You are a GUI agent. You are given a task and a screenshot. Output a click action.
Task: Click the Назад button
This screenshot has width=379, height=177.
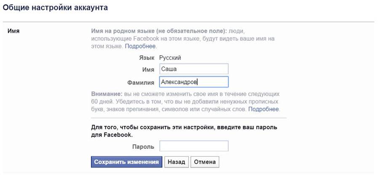[176, 162]
